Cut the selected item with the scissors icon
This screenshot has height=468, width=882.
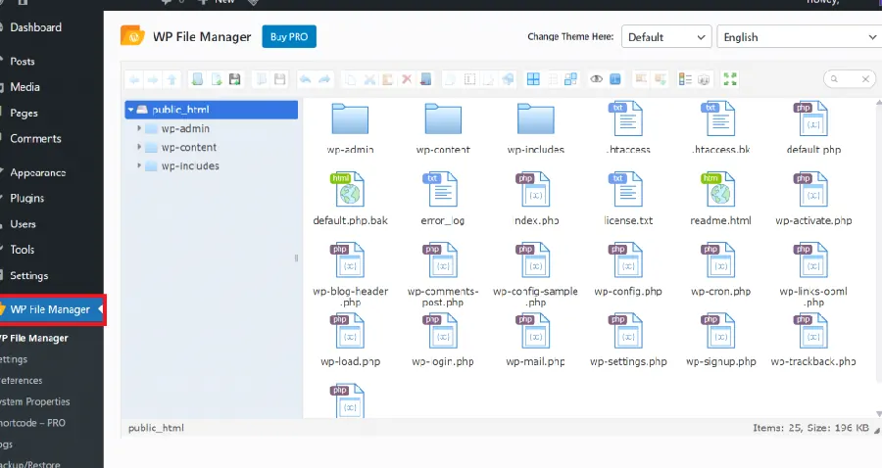[x=369, y=79]
